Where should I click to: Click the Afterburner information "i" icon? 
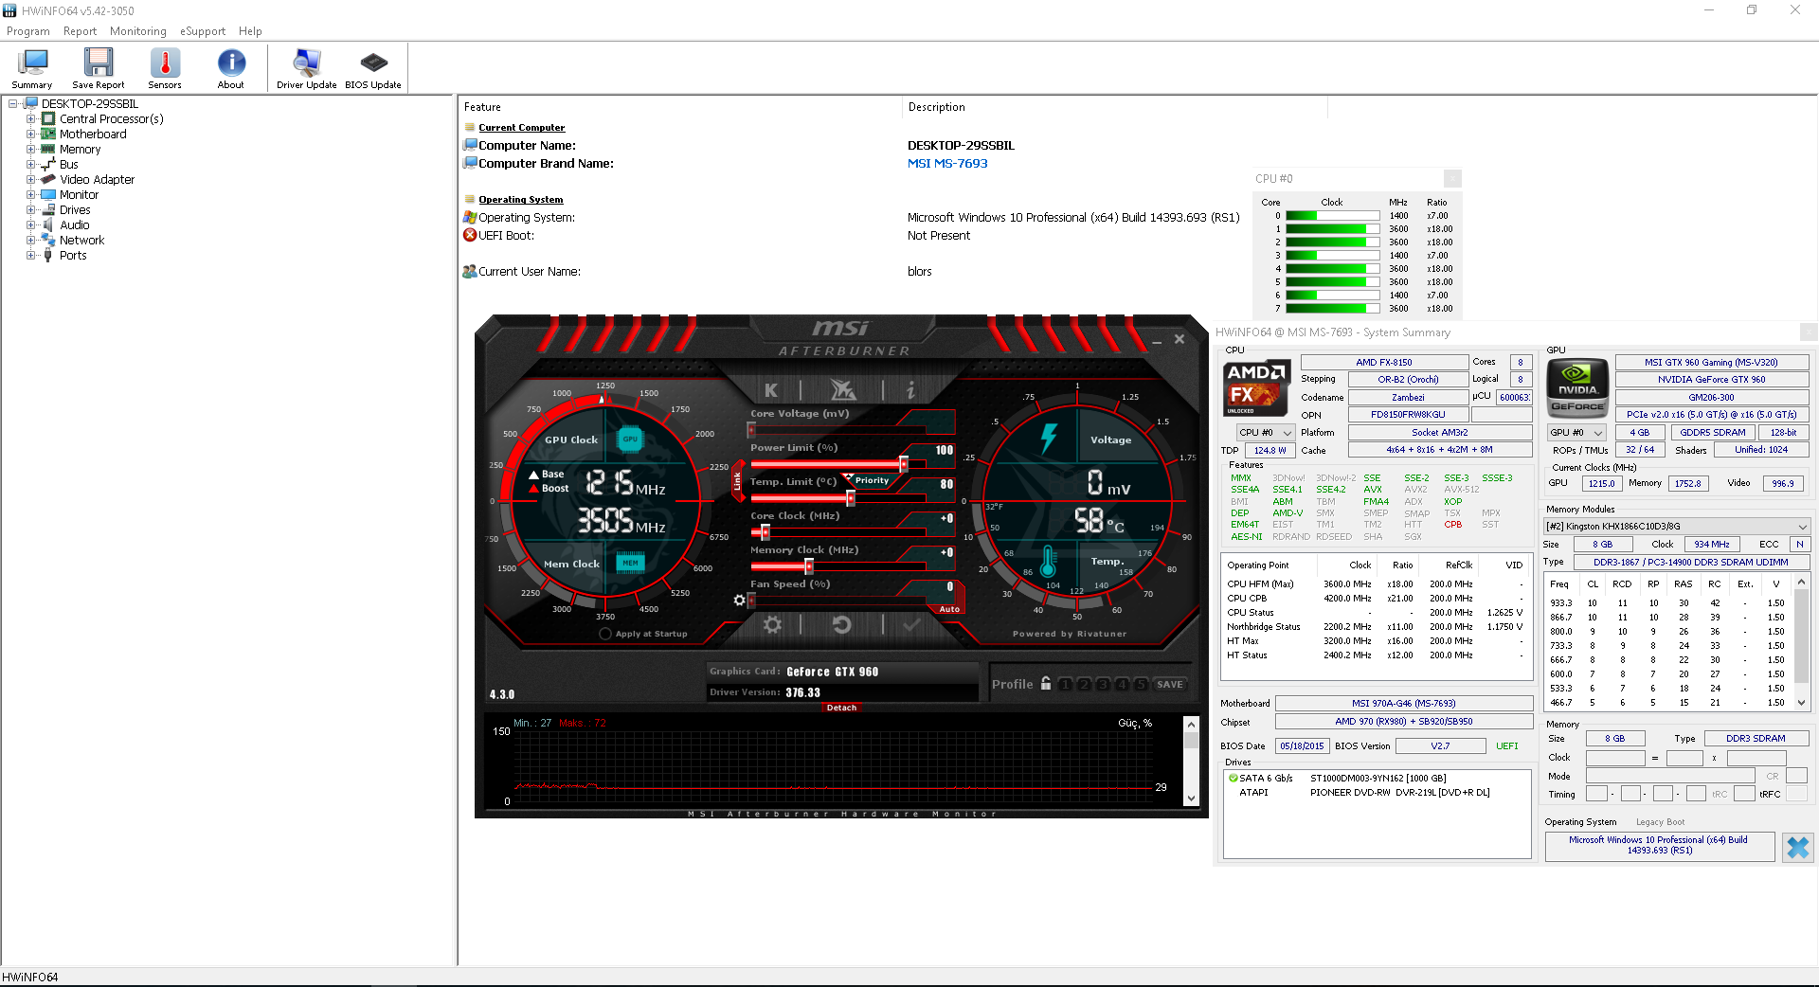point(910,389)
